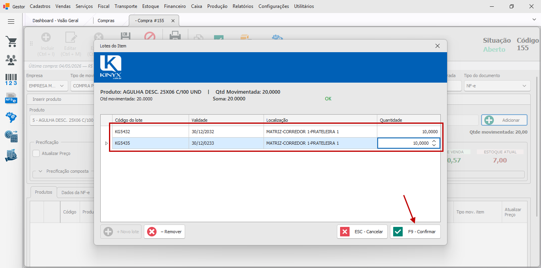
Task: Open the money calculator sidebar icon
Action: [x=11, y=136]
